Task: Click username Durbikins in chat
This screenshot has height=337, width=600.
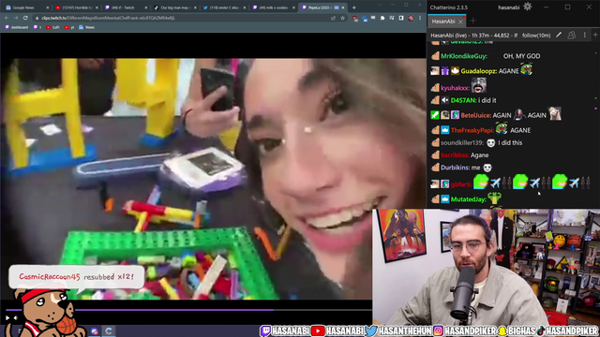Action: pos(456,168)
